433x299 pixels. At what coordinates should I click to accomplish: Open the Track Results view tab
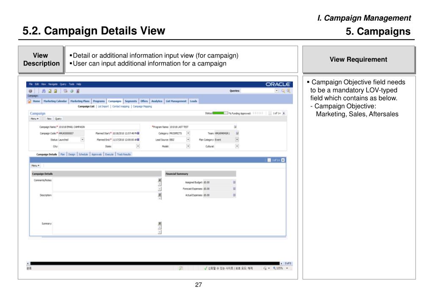coord(124,154)
